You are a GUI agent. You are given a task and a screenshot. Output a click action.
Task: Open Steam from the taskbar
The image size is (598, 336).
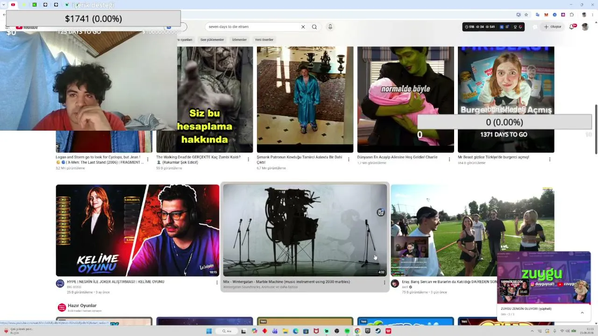pyautogui.click(x=378, y=331)
